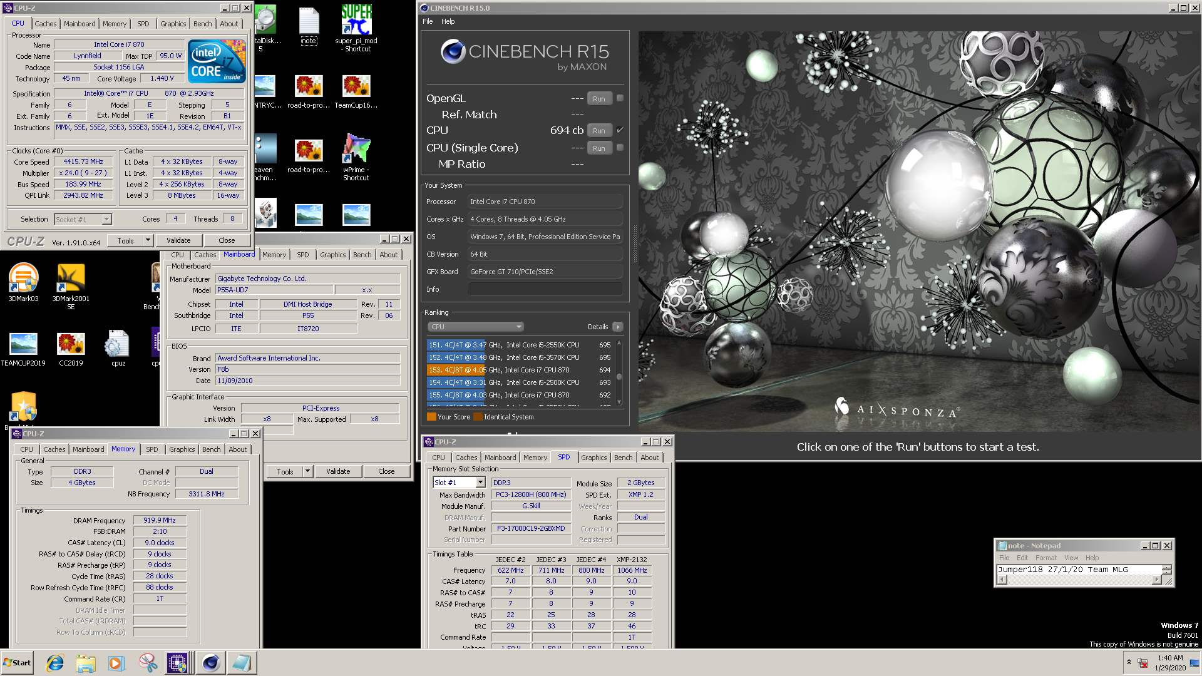The height and width of the screenshot is (676, 1202).
Task: Launch the Snipping Tool scissors icon
Action: point(148,663)
